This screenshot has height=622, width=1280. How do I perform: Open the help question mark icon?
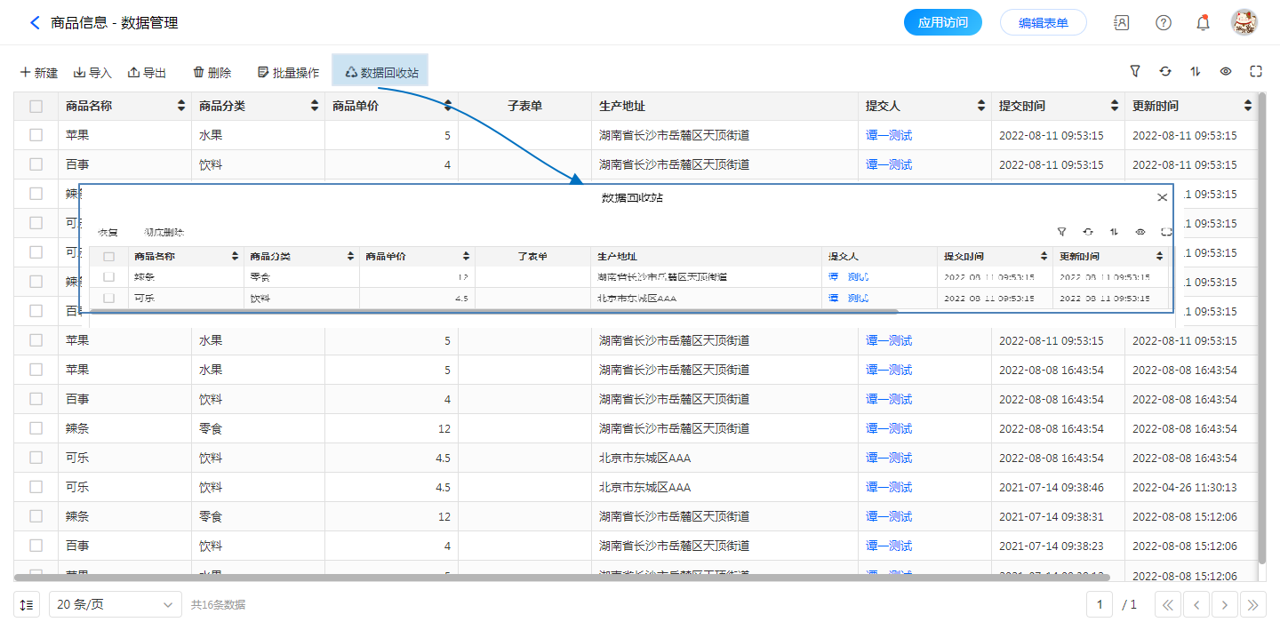(1163, 23)
